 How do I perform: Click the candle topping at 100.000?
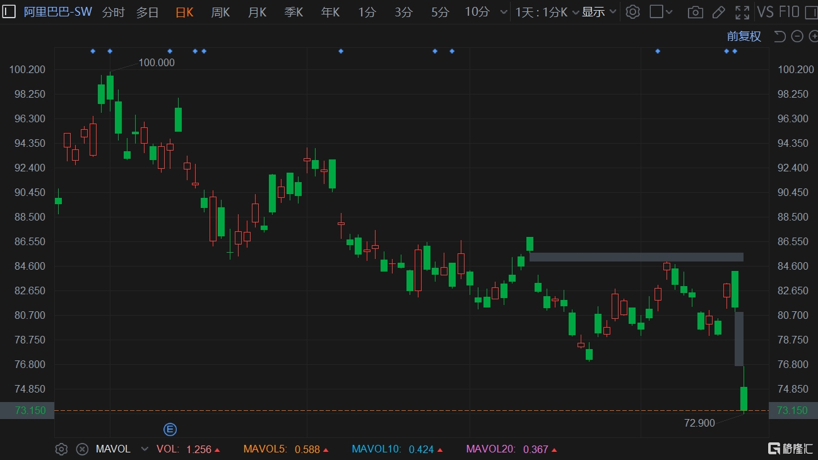110,88
